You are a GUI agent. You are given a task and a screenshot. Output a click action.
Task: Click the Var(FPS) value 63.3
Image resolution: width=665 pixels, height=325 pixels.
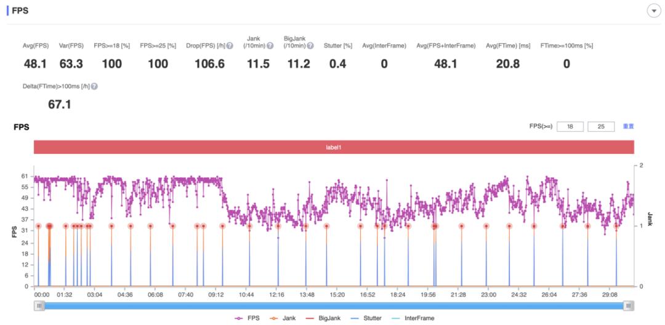[x=71, y=64]
